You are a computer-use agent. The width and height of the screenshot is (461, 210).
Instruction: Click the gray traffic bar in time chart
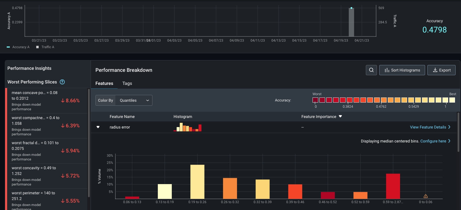(x=351, y=22)
